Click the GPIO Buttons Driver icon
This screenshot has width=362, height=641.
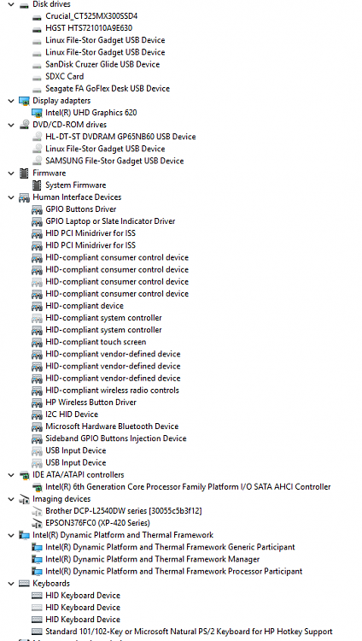coord(38,209)
